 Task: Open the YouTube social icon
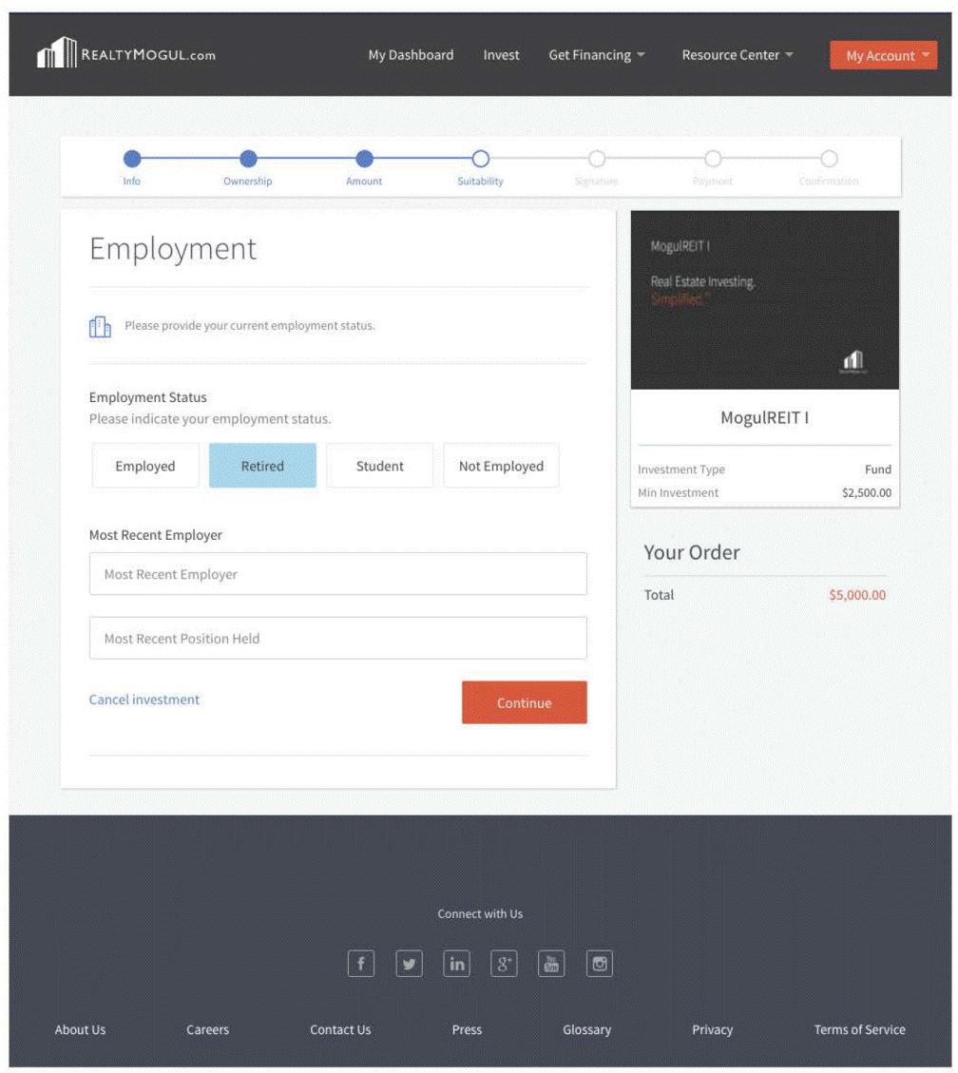tap(552, 964)
